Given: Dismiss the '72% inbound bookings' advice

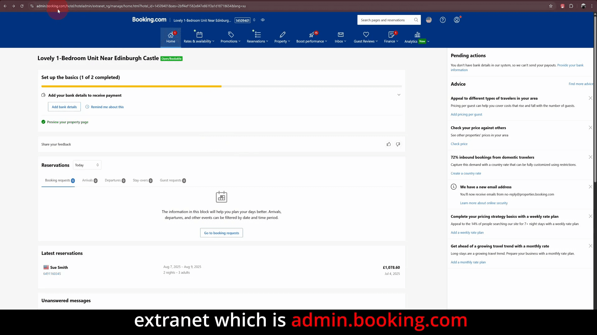Looking at the screenshot, I should coord(590,157).
